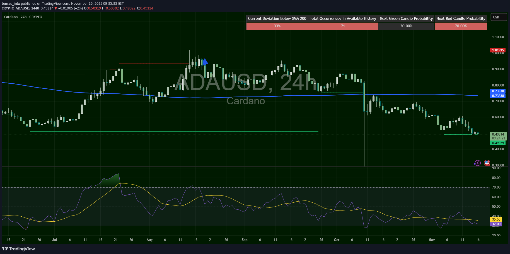Click the Nov label on the time axis
510x254 pixels.
pyautogui.click(x=432, y=240)
